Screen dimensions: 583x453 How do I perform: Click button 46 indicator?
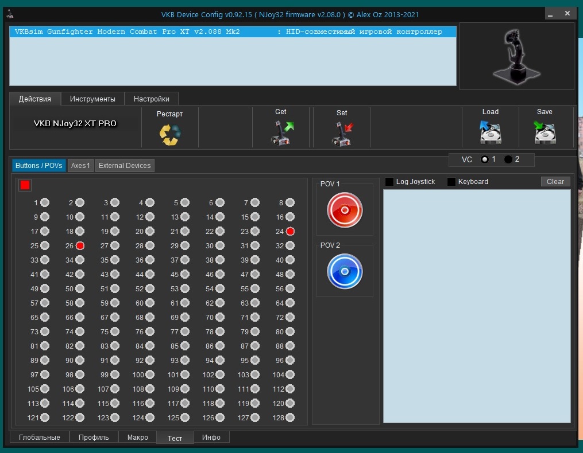click(220, 275)
